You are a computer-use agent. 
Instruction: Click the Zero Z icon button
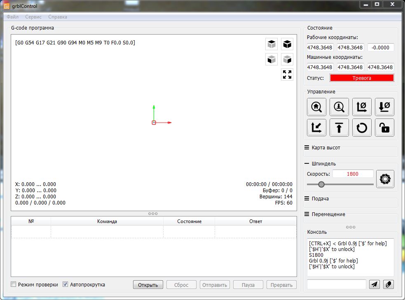coord(384,107)
